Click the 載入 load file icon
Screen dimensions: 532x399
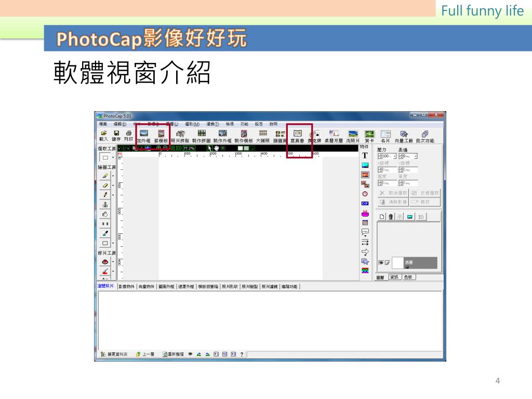[x=103, y=136]
